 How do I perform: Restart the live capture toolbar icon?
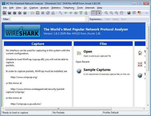[25, 13]
